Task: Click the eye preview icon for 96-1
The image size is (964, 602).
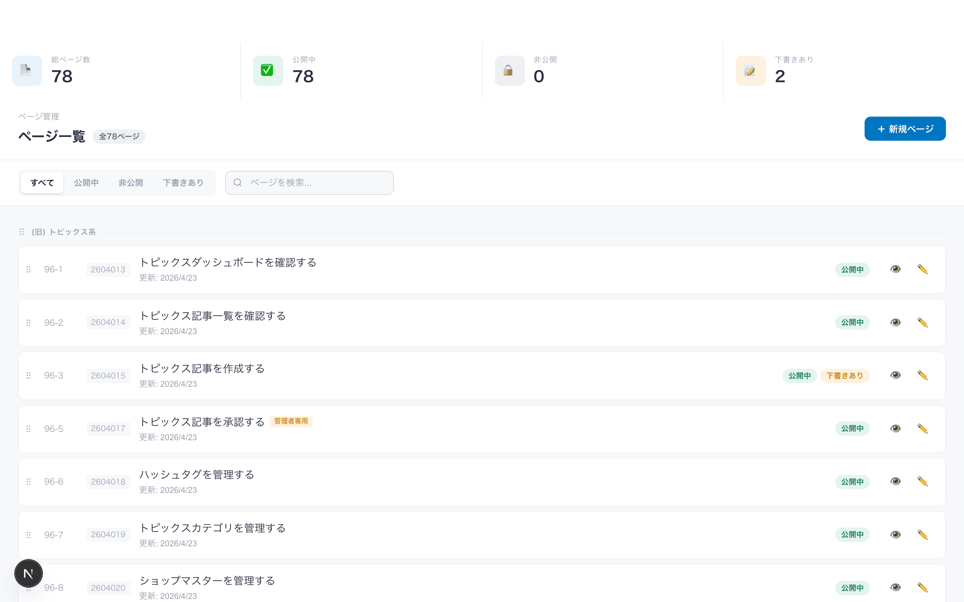Action: click(x=895, y=269)
